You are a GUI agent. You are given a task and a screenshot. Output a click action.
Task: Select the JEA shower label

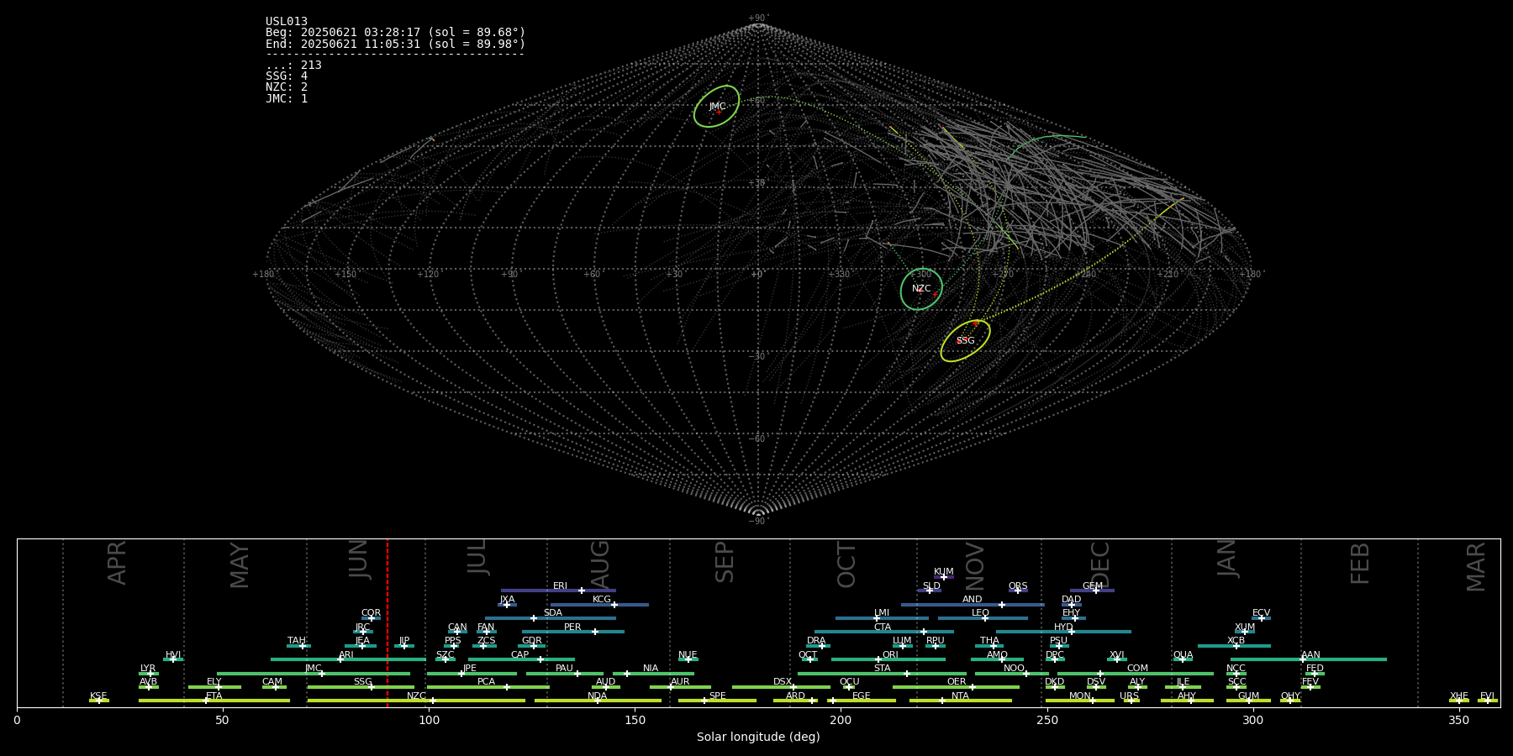(x=362, y=641)
